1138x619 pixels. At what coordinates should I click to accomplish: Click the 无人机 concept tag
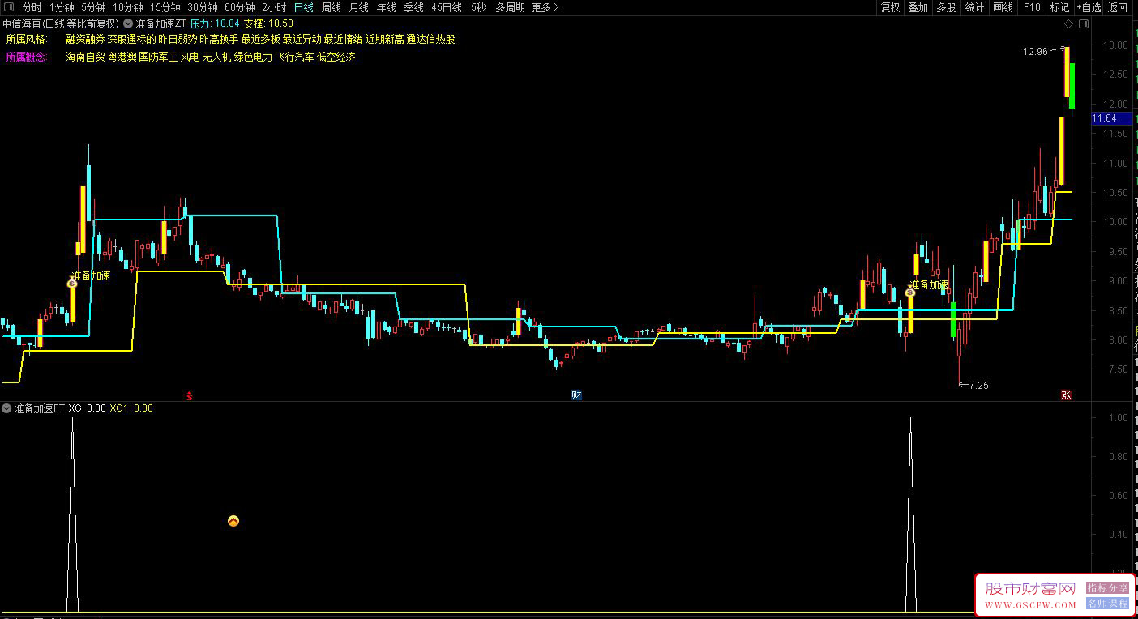[216, 58]
